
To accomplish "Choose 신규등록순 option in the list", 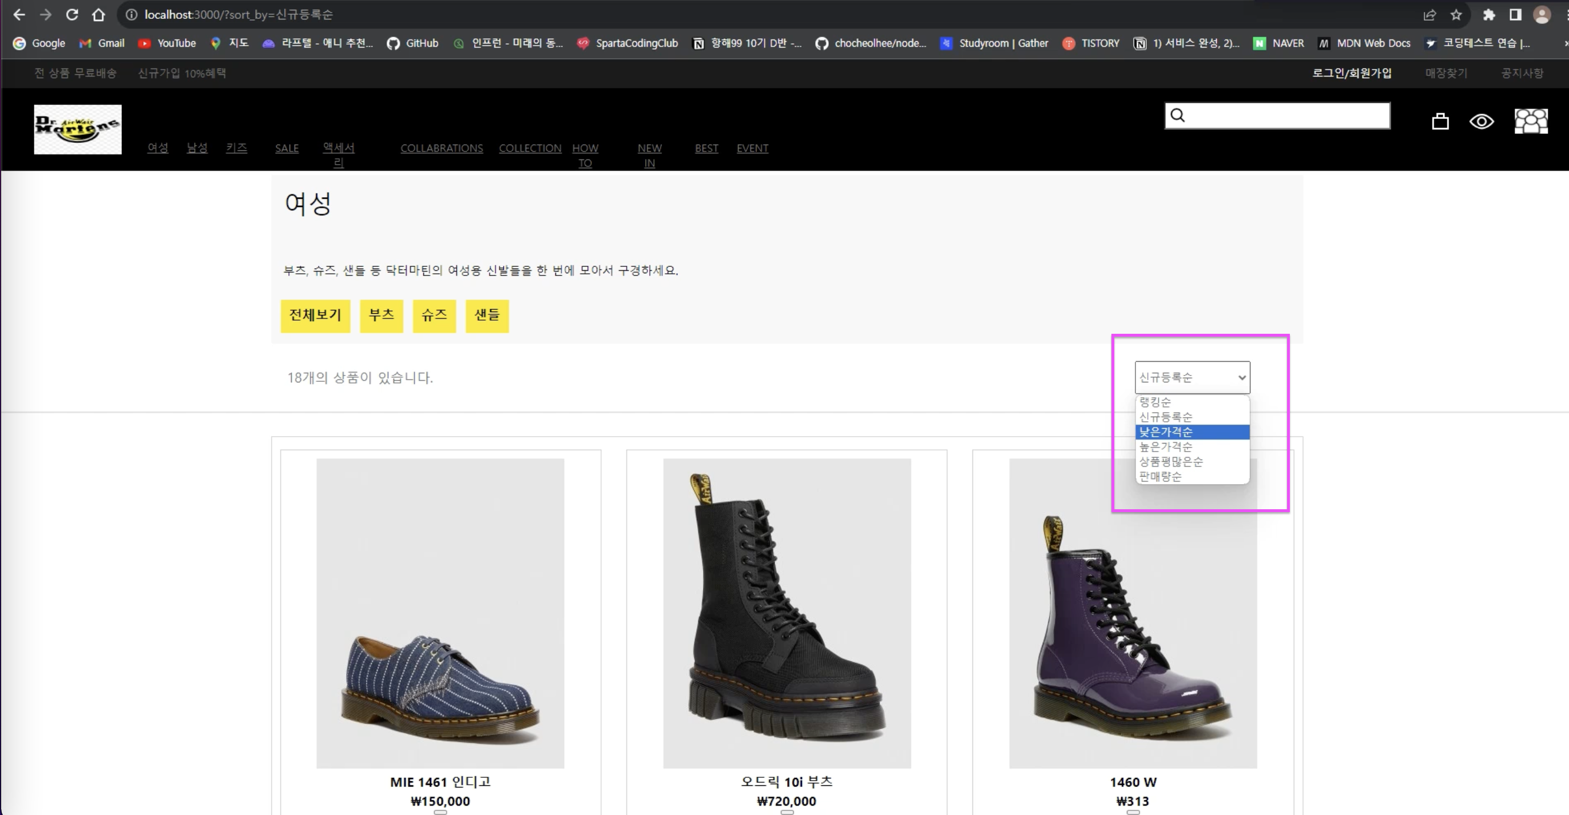I will 1192,417.
